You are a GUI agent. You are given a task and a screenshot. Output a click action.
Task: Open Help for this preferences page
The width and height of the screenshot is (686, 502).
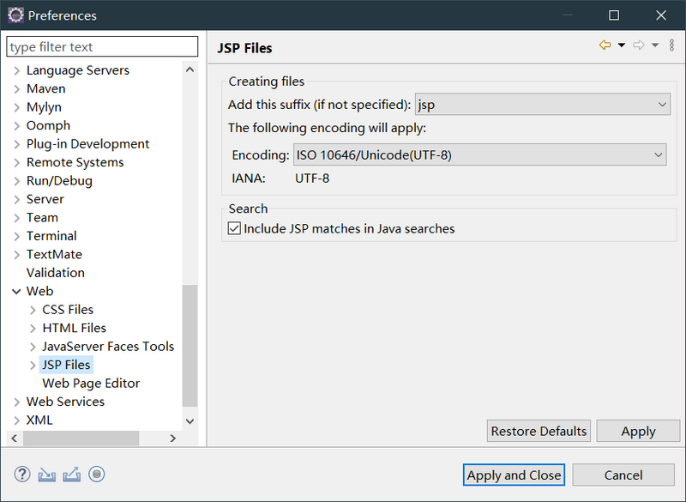click(x=21, y=473)
